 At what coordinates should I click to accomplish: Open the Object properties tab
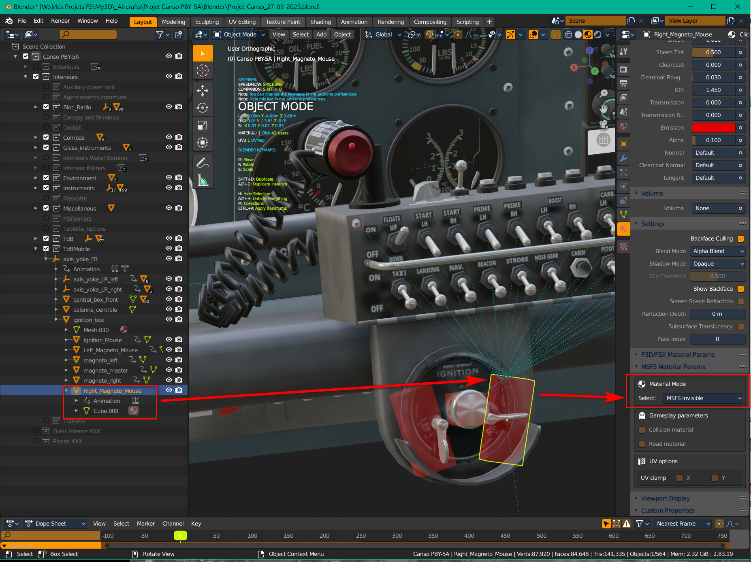[624, 144]
